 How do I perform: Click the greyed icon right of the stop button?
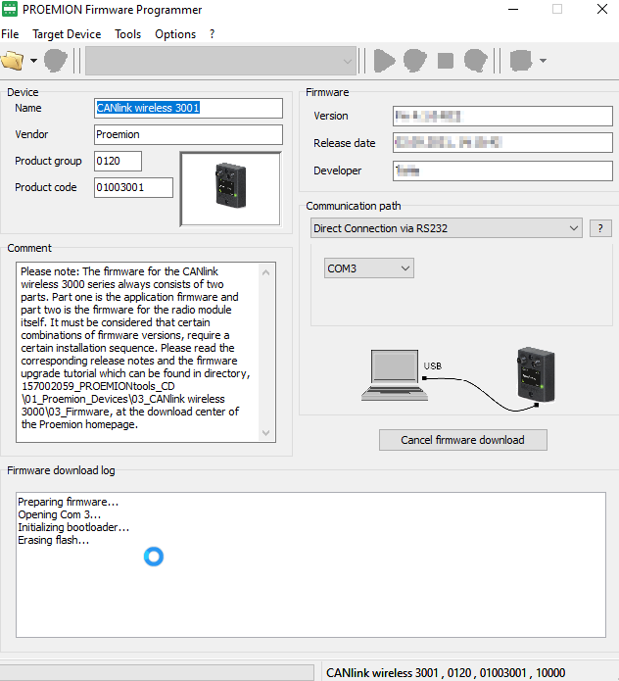point(476,61)
